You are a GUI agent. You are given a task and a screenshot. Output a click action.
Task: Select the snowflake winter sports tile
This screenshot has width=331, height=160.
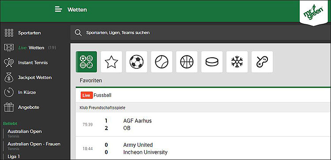(237, 62)
